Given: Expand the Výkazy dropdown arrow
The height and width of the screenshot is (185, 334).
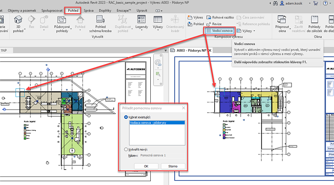Looking at the screenshot, I should pos(158,30).
